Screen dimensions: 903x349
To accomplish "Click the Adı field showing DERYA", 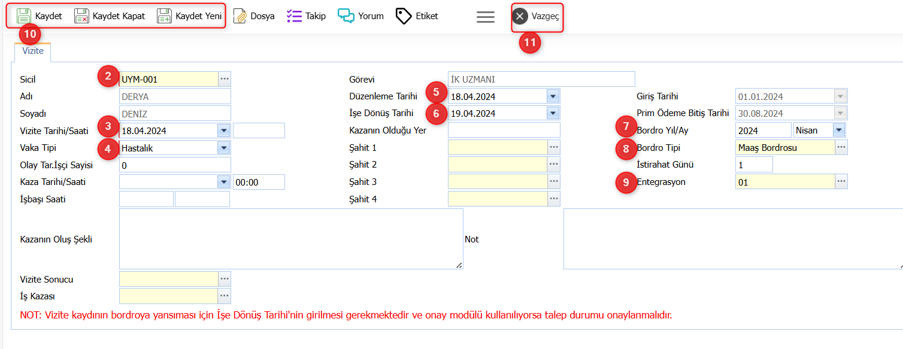I will pos(175,96).
